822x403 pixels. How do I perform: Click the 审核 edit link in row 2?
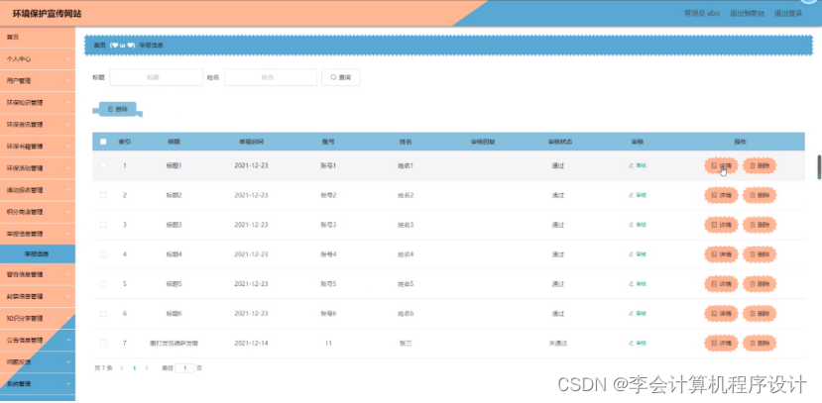click(x=638, y=195)
